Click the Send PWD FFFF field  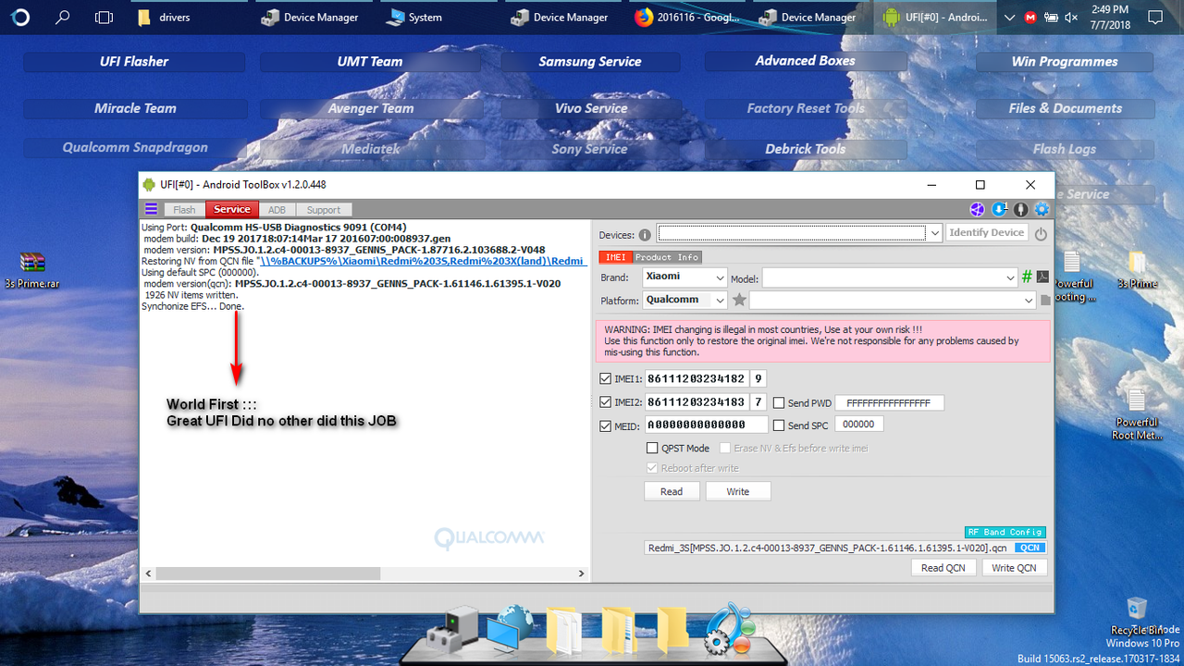click(x=889, y=402)
